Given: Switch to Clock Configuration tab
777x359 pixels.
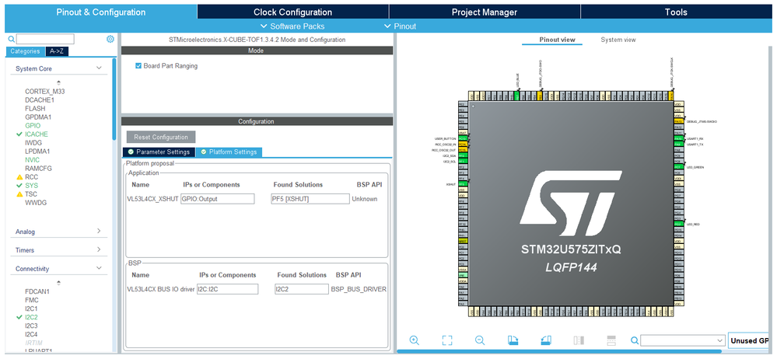Looking at the screenshot, I should pyautogui.click(x=293, y=12).
